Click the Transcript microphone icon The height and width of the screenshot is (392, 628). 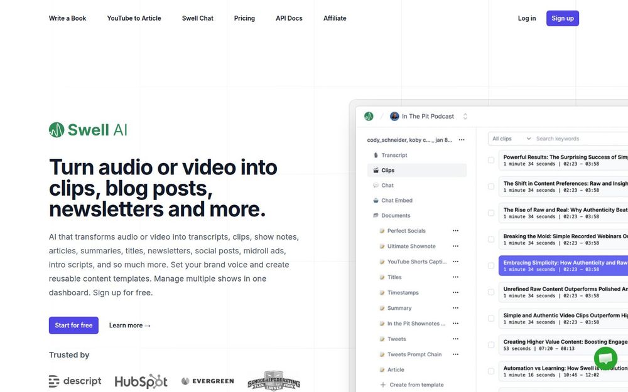point(376,155)
